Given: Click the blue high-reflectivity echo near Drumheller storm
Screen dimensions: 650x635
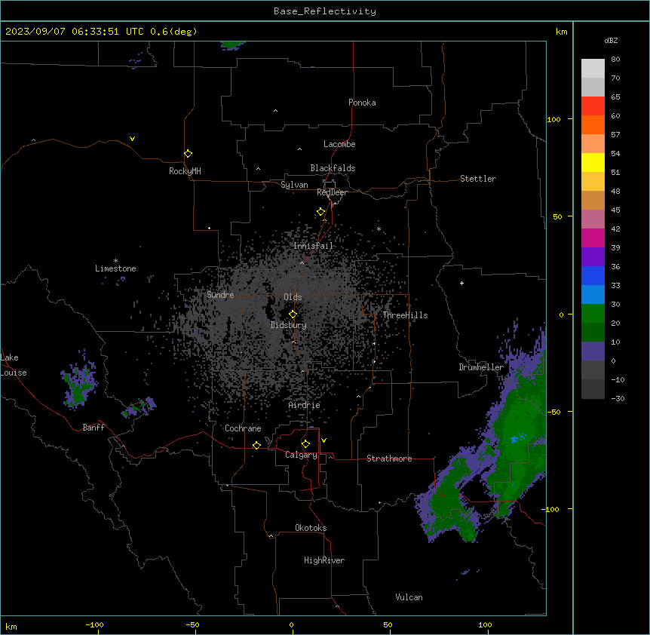Looking at the screenshot, I should pos(514,439).
